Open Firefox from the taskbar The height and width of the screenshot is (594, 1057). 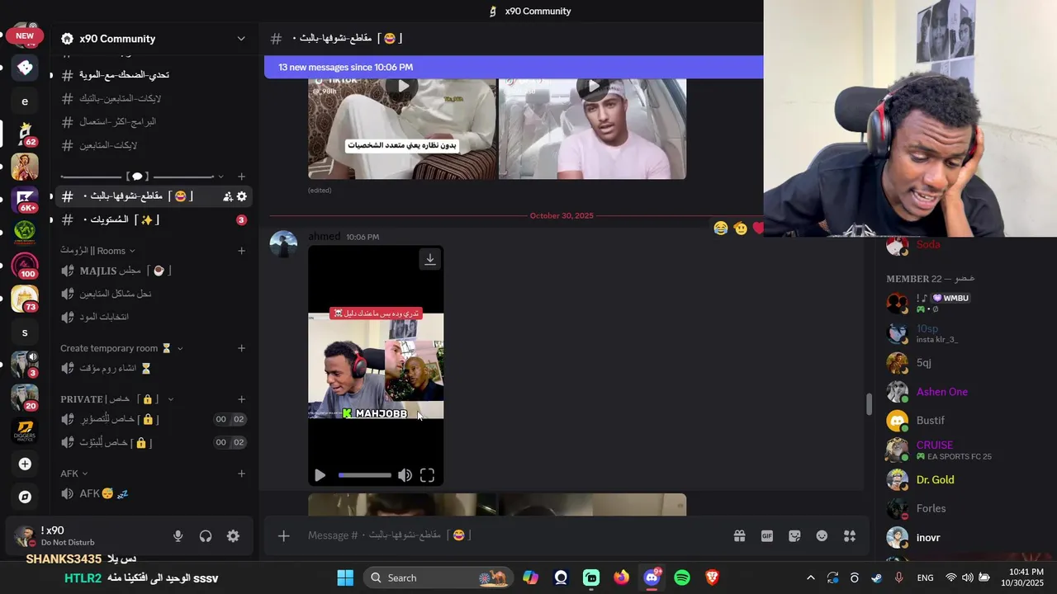pos(621,577)
